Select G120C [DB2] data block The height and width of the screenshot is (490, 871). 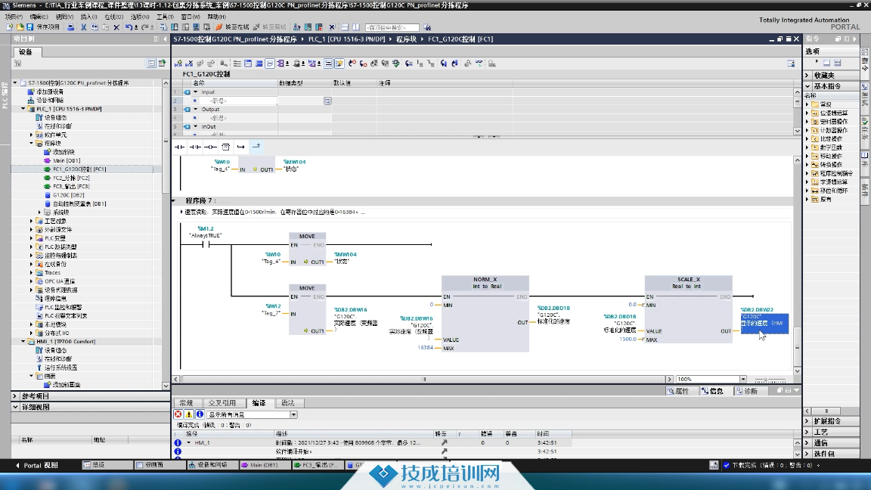tap(68, 195)
